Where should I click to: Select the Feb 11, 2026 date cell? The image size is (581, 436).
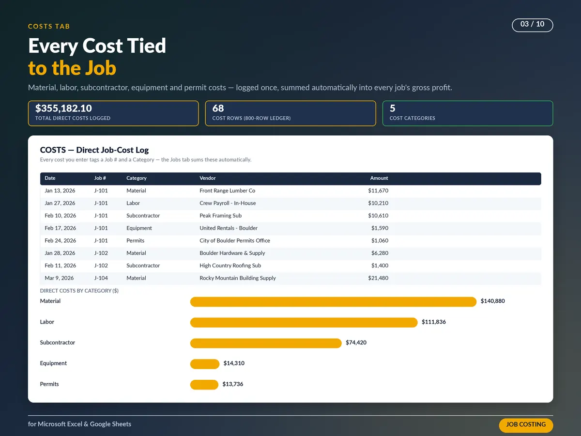61,265
